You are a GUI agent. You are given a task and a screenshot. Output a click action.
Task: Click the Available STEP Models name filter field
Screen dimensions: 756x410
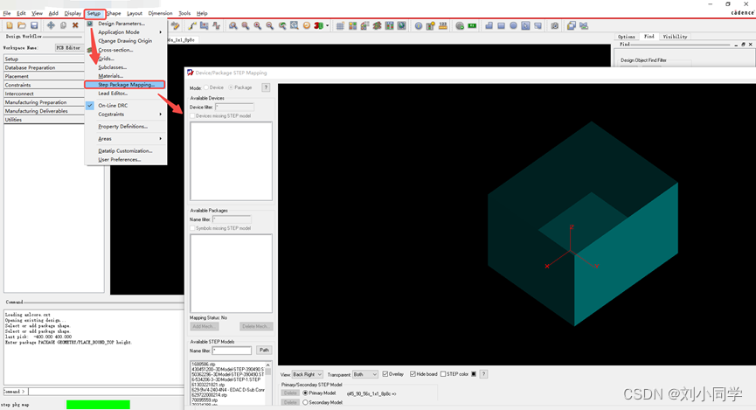[233, 351]
